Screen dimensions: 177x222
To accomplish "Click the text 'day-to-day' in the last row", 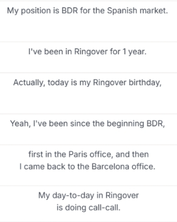I will (73, 196).
